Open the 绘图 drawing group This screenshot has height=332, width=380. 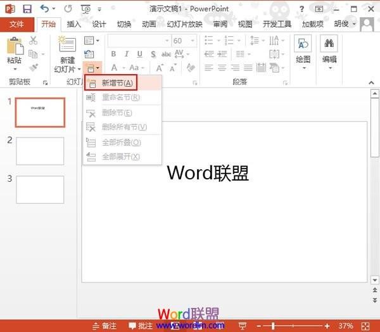(x=303, y=52)
